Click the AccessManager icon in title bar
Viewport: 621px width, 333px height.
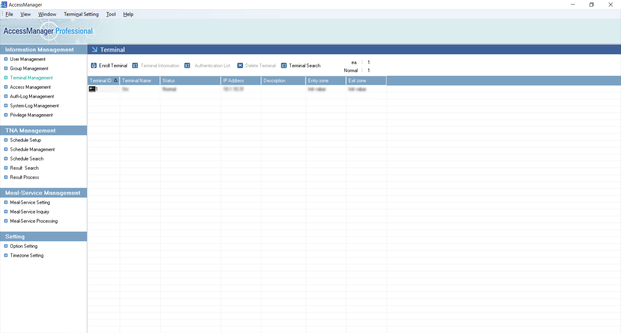pyautogui.click(x=4, y=5)
